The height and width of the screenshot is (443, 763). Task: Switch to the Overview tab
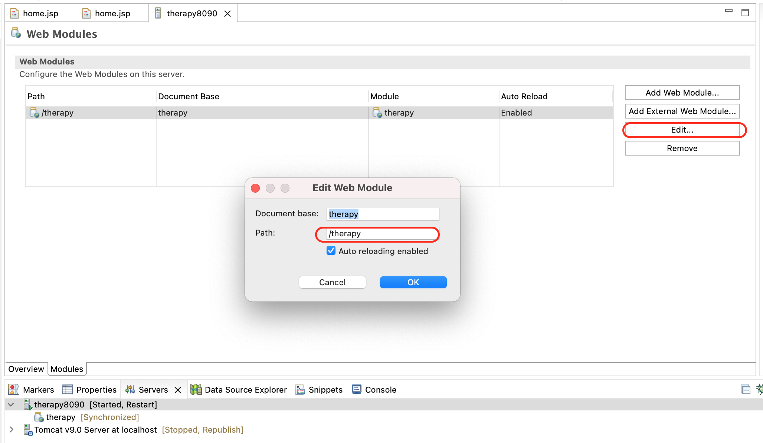[26, 369]
